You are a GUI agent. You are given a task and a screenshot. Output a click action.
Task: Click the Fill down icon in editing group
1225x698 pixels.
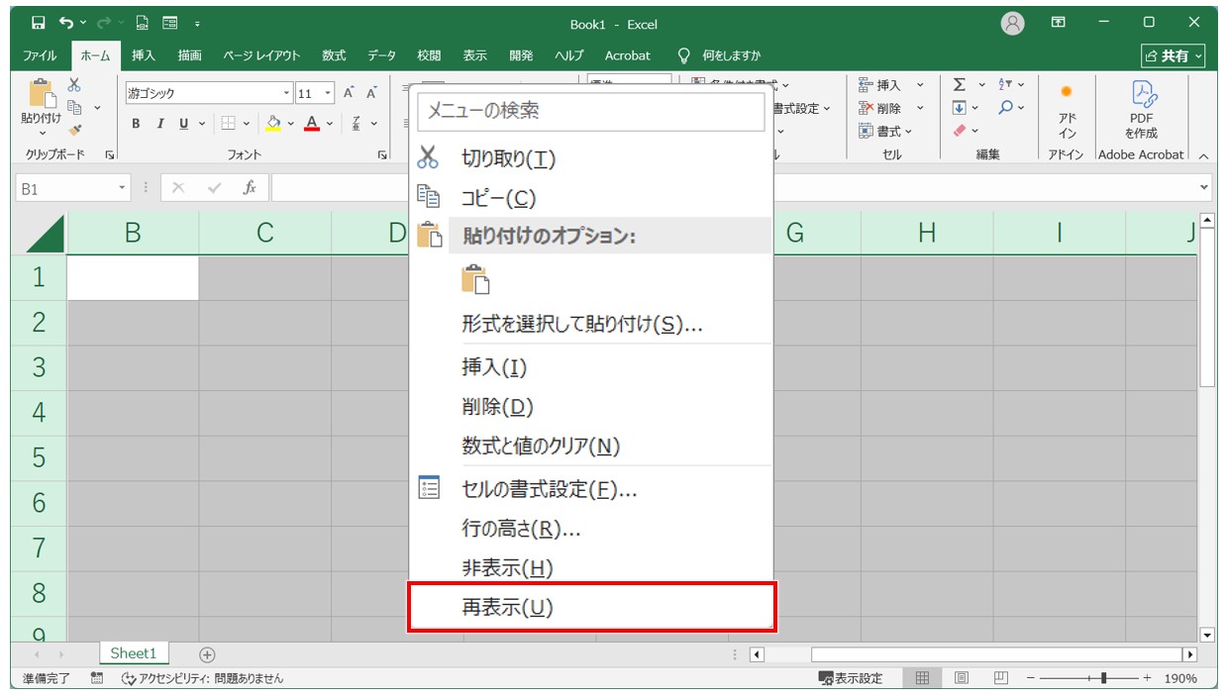pos(959,108)
